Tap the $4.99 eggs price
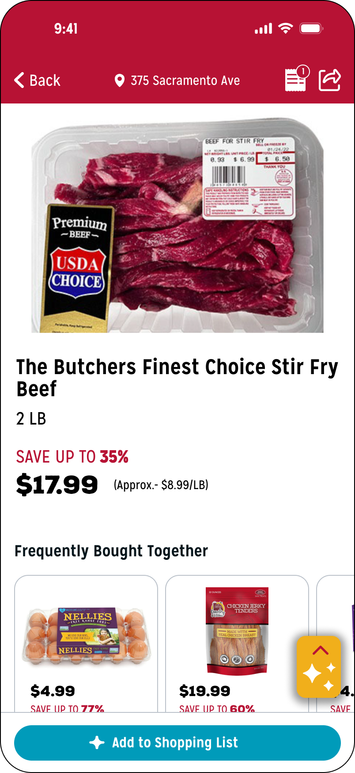Screen dimensions: 355x773 (53, 691)
